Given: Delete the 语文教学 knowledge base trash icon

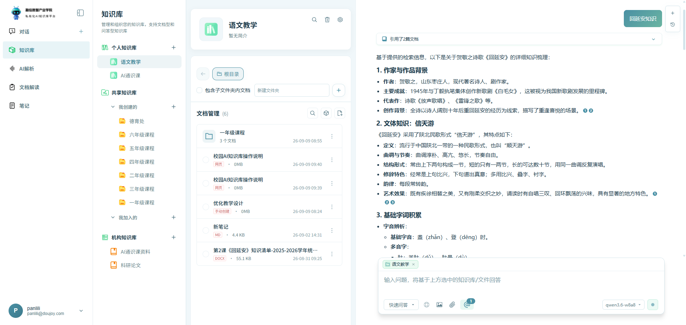Looking at the screenshot, I should pyautogui.click(x=327, y=20).
